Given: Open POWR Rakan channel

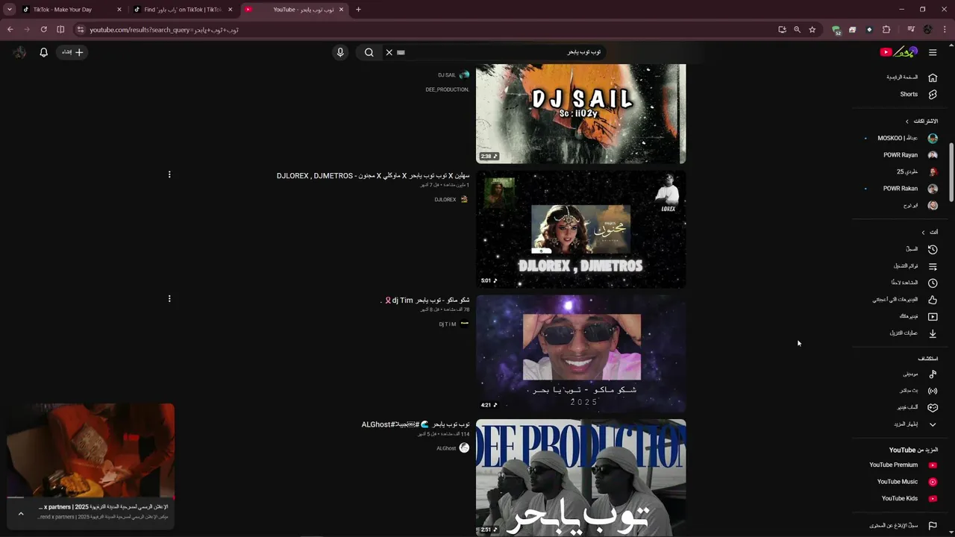Looking at the screenshot, I should pyautogui.click(x=909, y=189).
